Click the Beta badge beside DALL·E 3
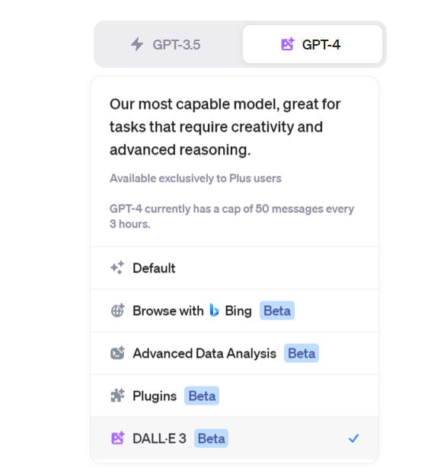This screenshot has width=447, height=471. pos(212,438)
